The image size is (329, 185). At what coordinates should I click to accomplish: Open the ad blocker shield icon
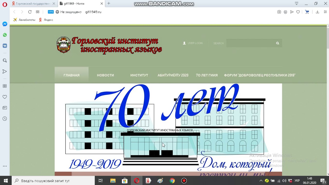coord(285,12)
